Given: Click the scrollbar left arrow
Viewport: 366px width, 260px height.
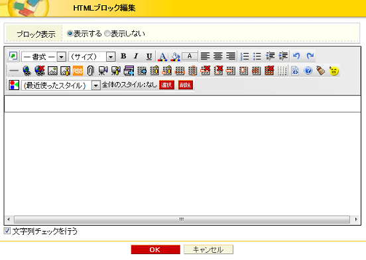Looking at the screenshot, I should [x=9, y=219].
